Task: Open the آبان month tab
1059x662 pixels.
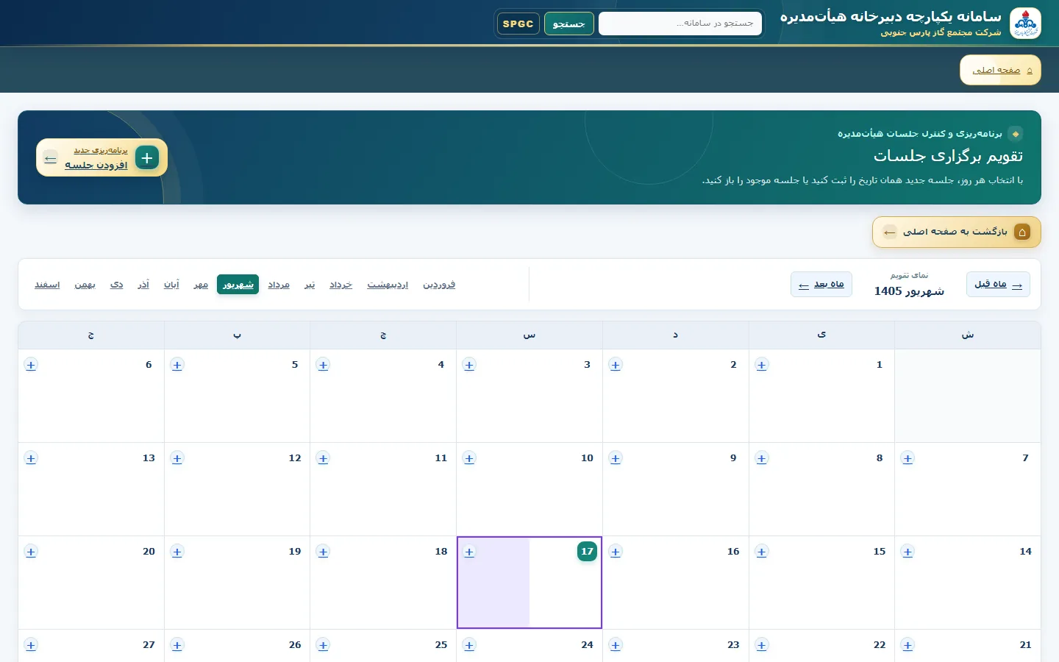Action: [x=171, y=285]
